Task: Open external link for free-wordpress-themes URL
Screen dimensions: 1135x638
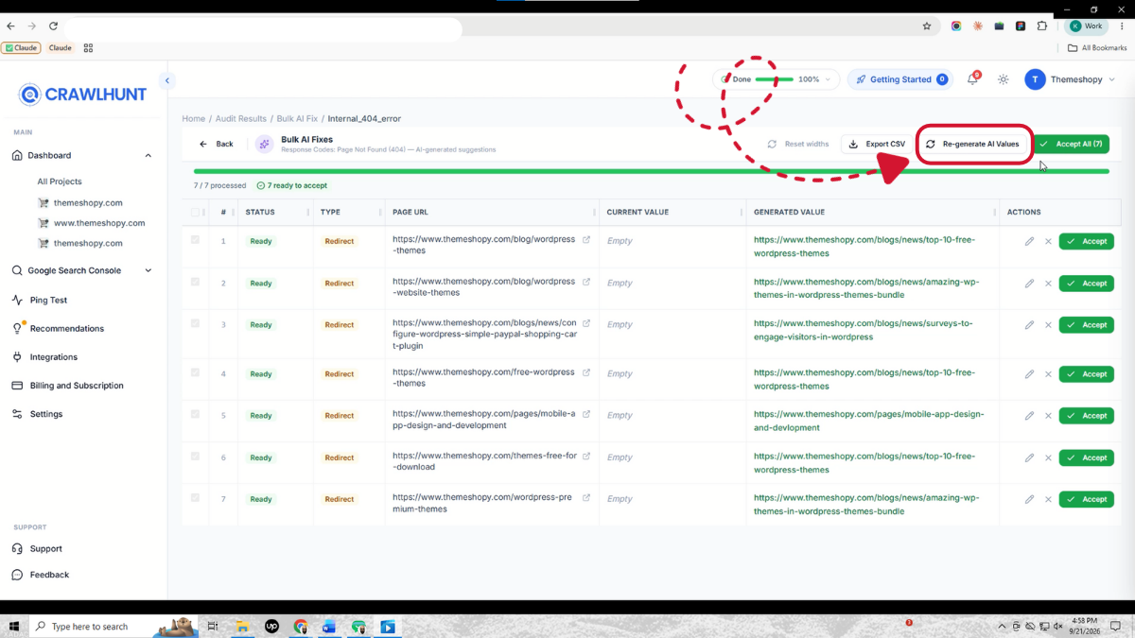Action: click(x=586, y=372)
